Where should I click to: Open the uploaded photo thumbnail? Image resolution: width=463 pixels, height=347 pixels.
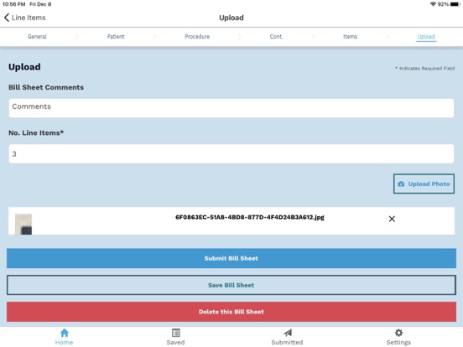(23, 225)
